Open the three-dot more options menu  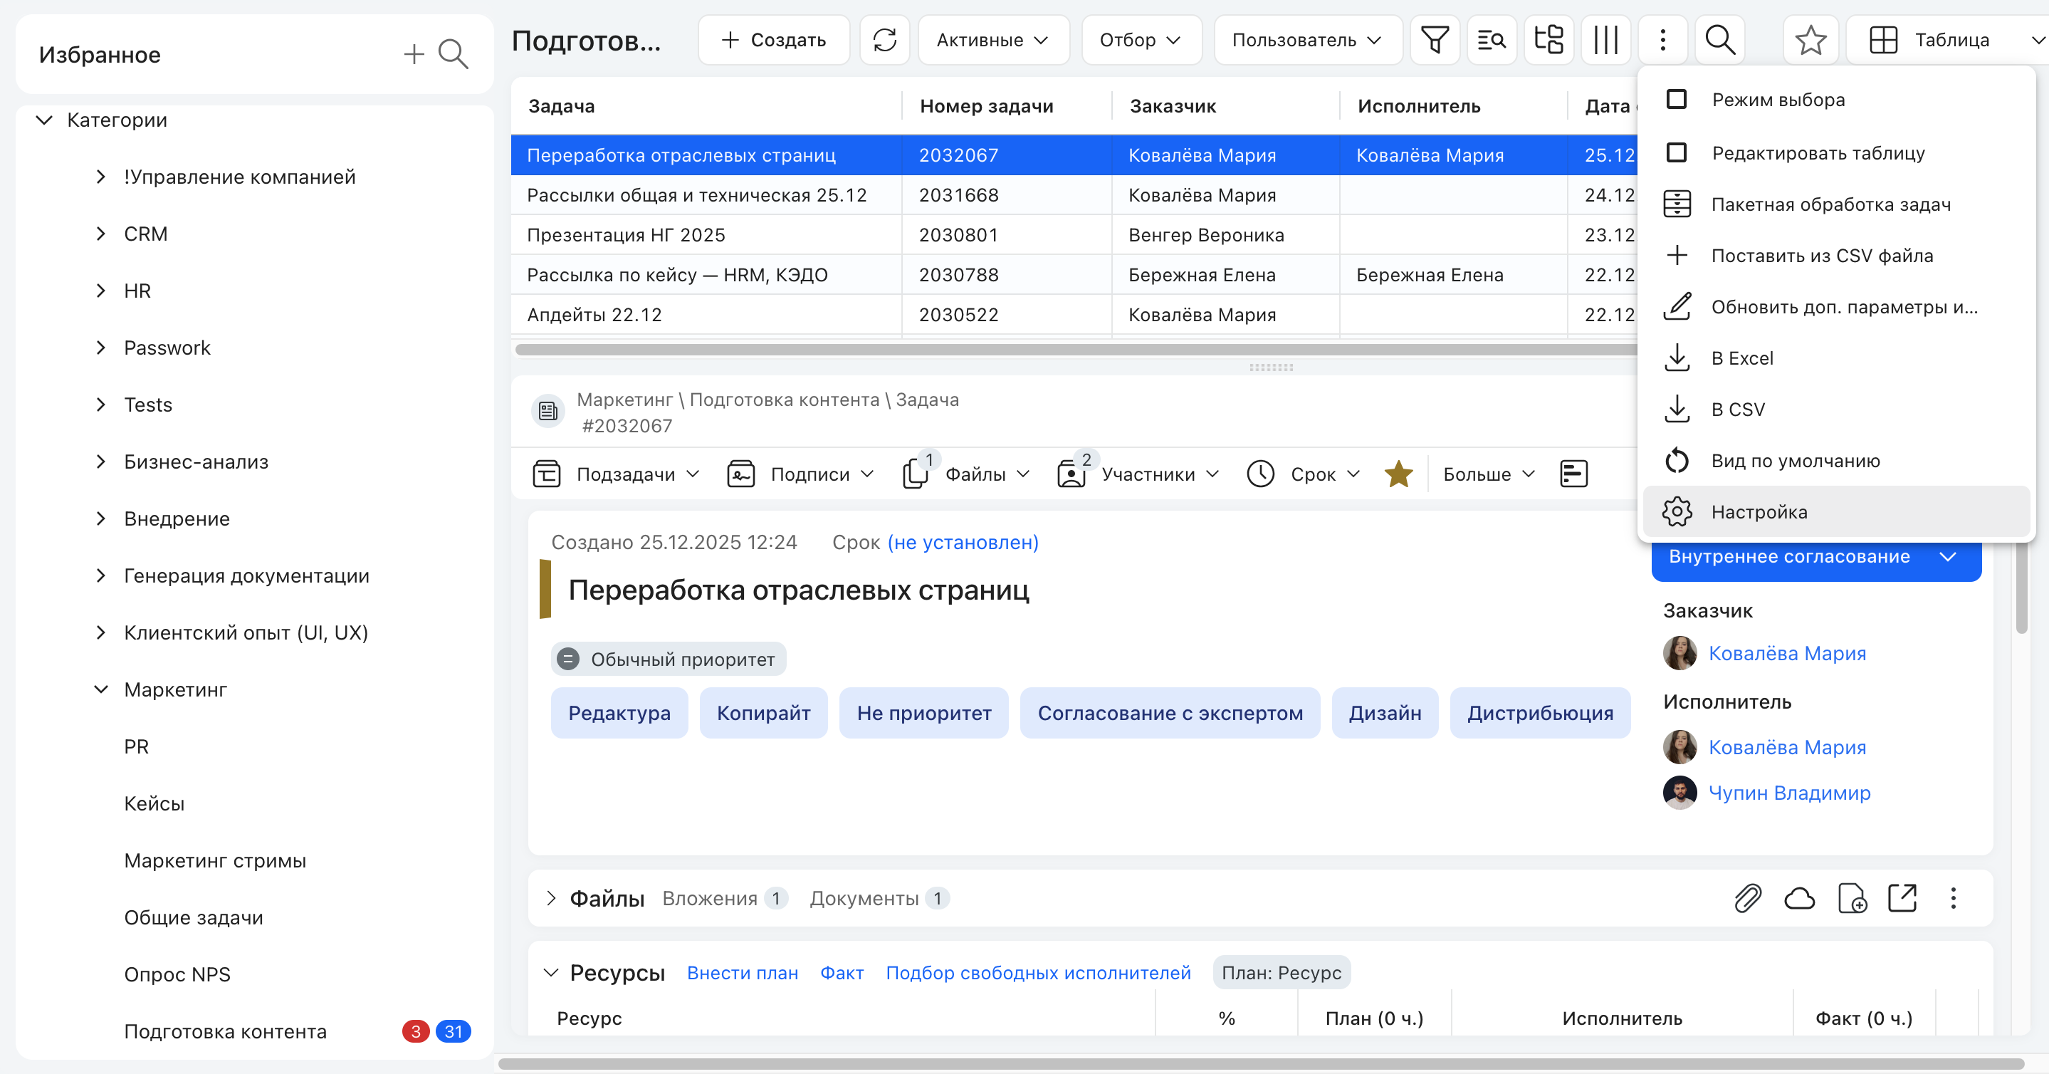[x=1662, y=40]
